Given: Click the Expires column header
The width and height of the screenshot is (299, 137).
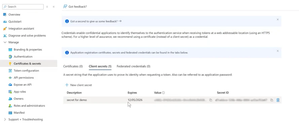Looking at the screenshot, I should click(132, 93).
